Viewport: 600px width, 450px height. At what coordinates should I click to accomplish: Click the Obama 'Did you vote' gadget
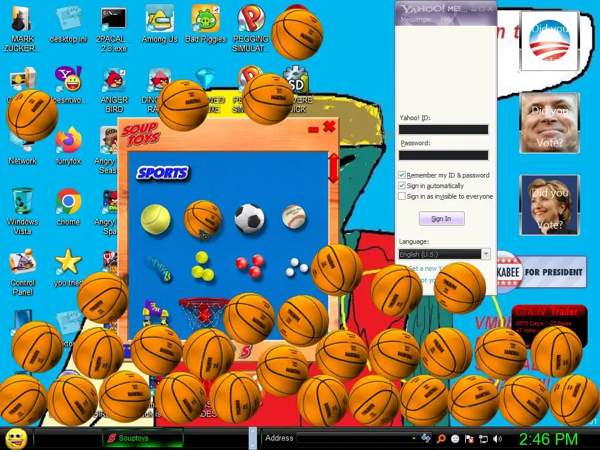tap(550, 41)
